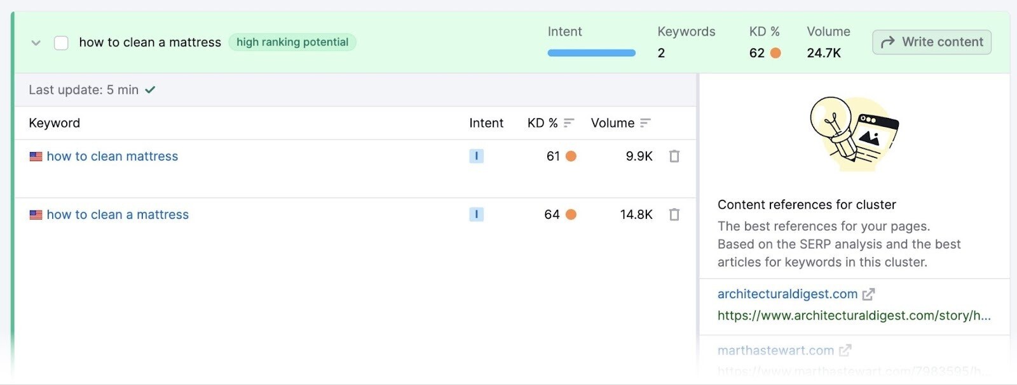
Task: Open the 'how to clean a mattress' keyword link
Action: click(x=118, y=214)
